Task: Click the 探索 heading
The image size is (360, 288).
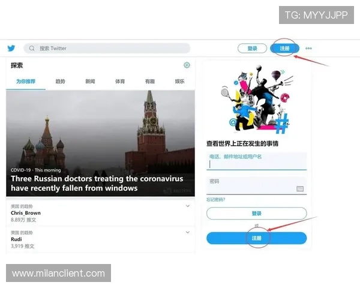Action: click(x=17, y=65)
